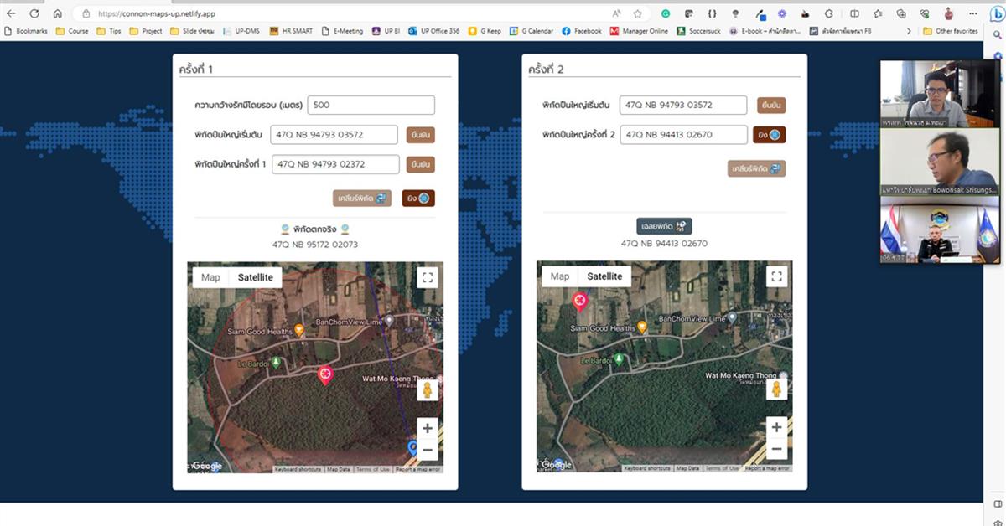Open Manager Online bookmark
This screenshot has height=526, width=1006.
pos(640,31)
